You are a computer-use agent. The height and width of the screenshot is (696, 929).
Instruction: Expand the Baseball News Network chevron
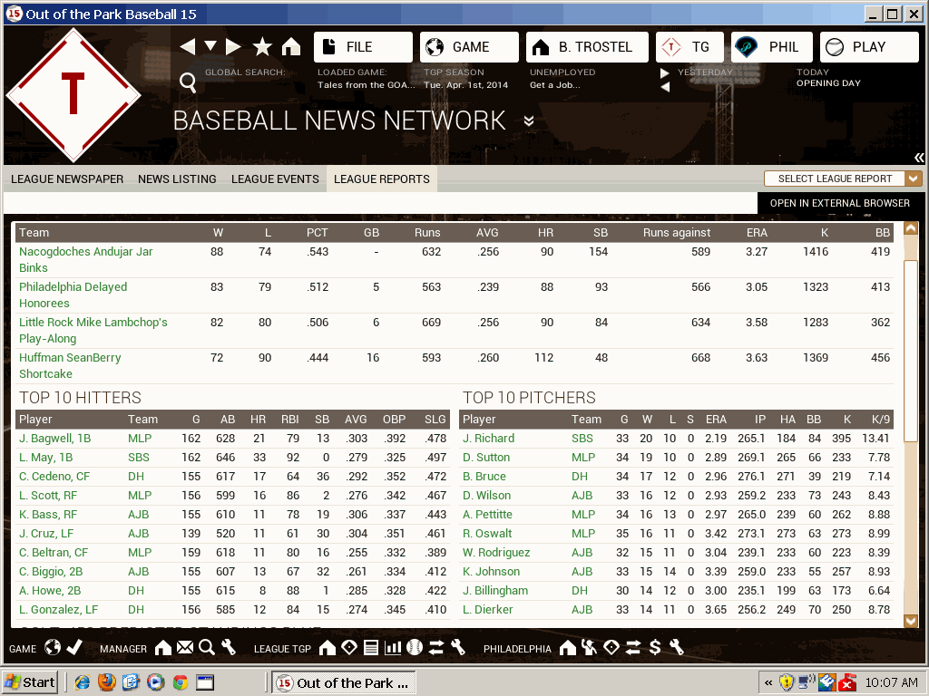pos(529,121)
